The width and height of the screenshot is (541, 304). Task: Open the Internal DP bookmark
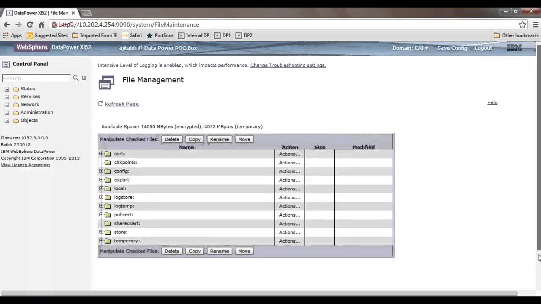coord(194,35)
